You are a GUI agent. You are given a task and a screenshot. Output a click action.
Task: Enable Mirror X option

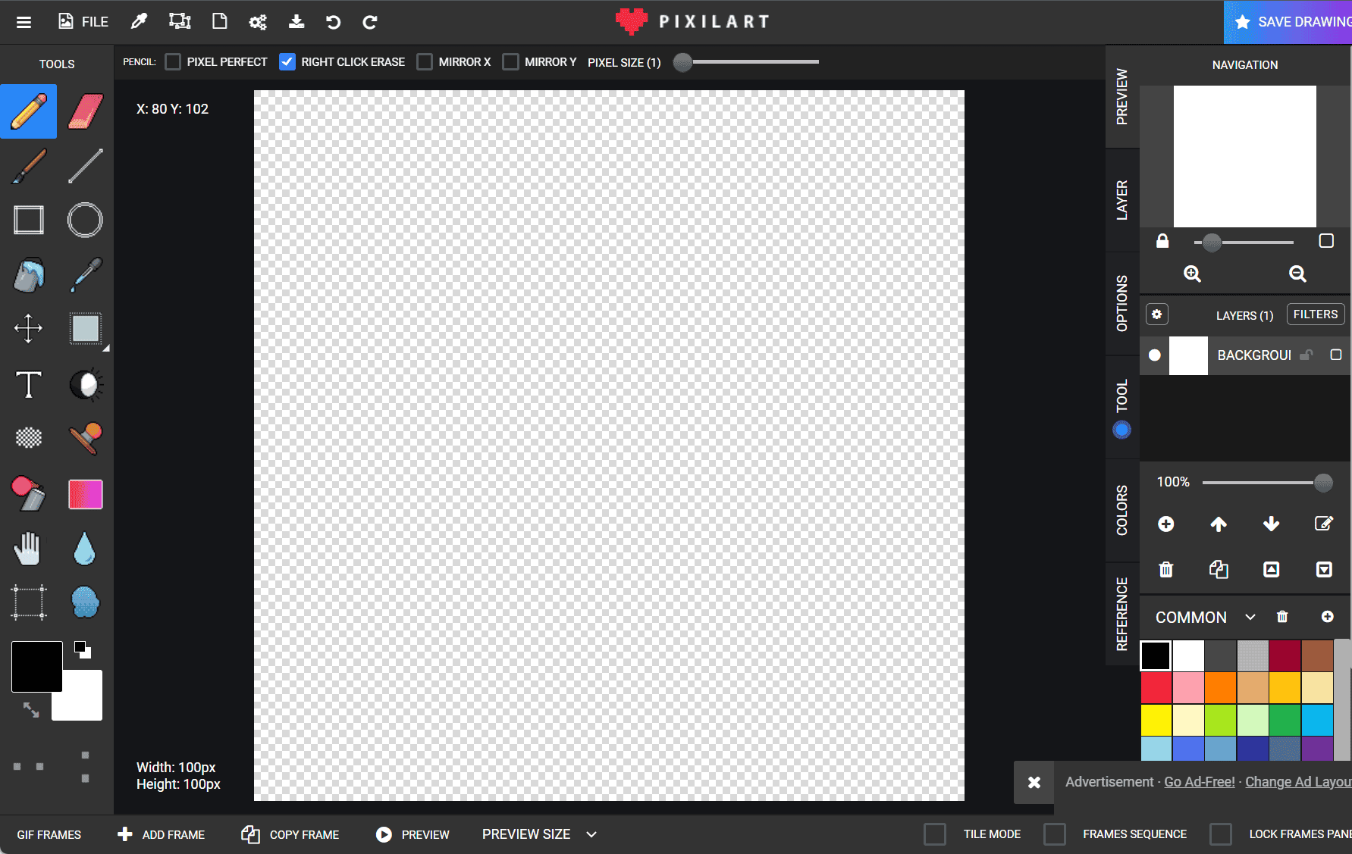click(425, 61)
